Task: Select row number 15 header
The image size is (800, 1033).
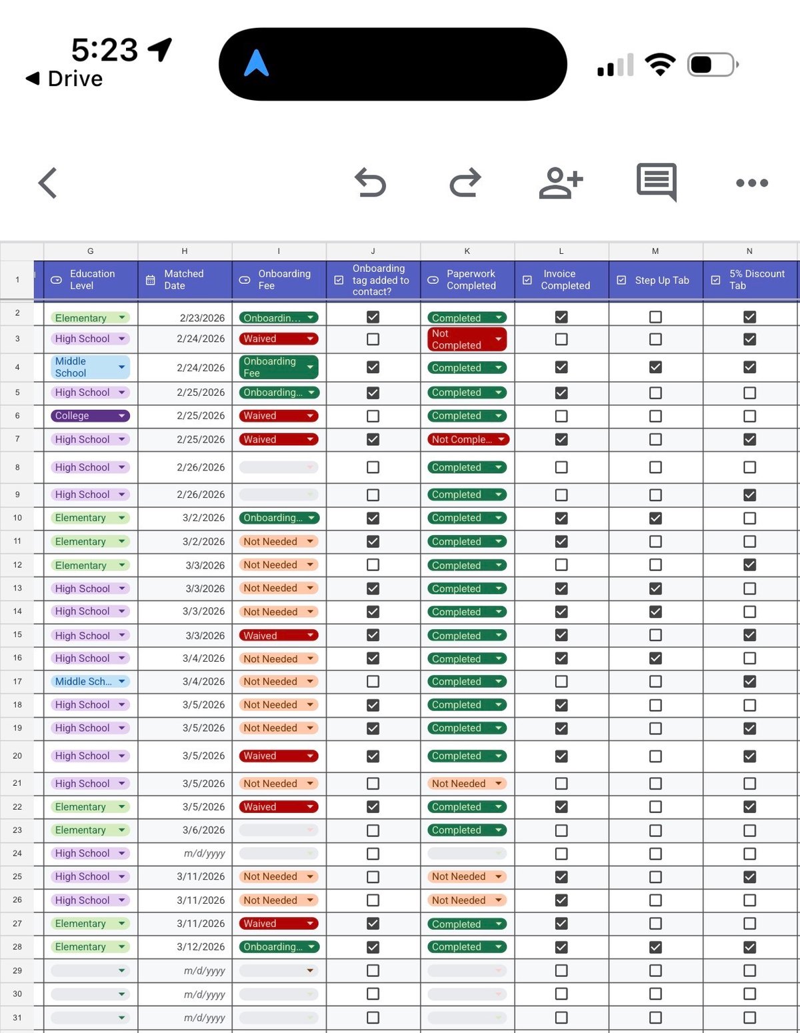Action: coord(17,635)
